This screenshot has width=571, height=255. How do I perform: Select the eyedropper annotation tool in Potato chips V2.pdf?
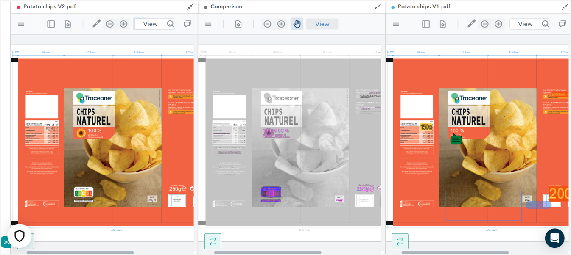96,24
